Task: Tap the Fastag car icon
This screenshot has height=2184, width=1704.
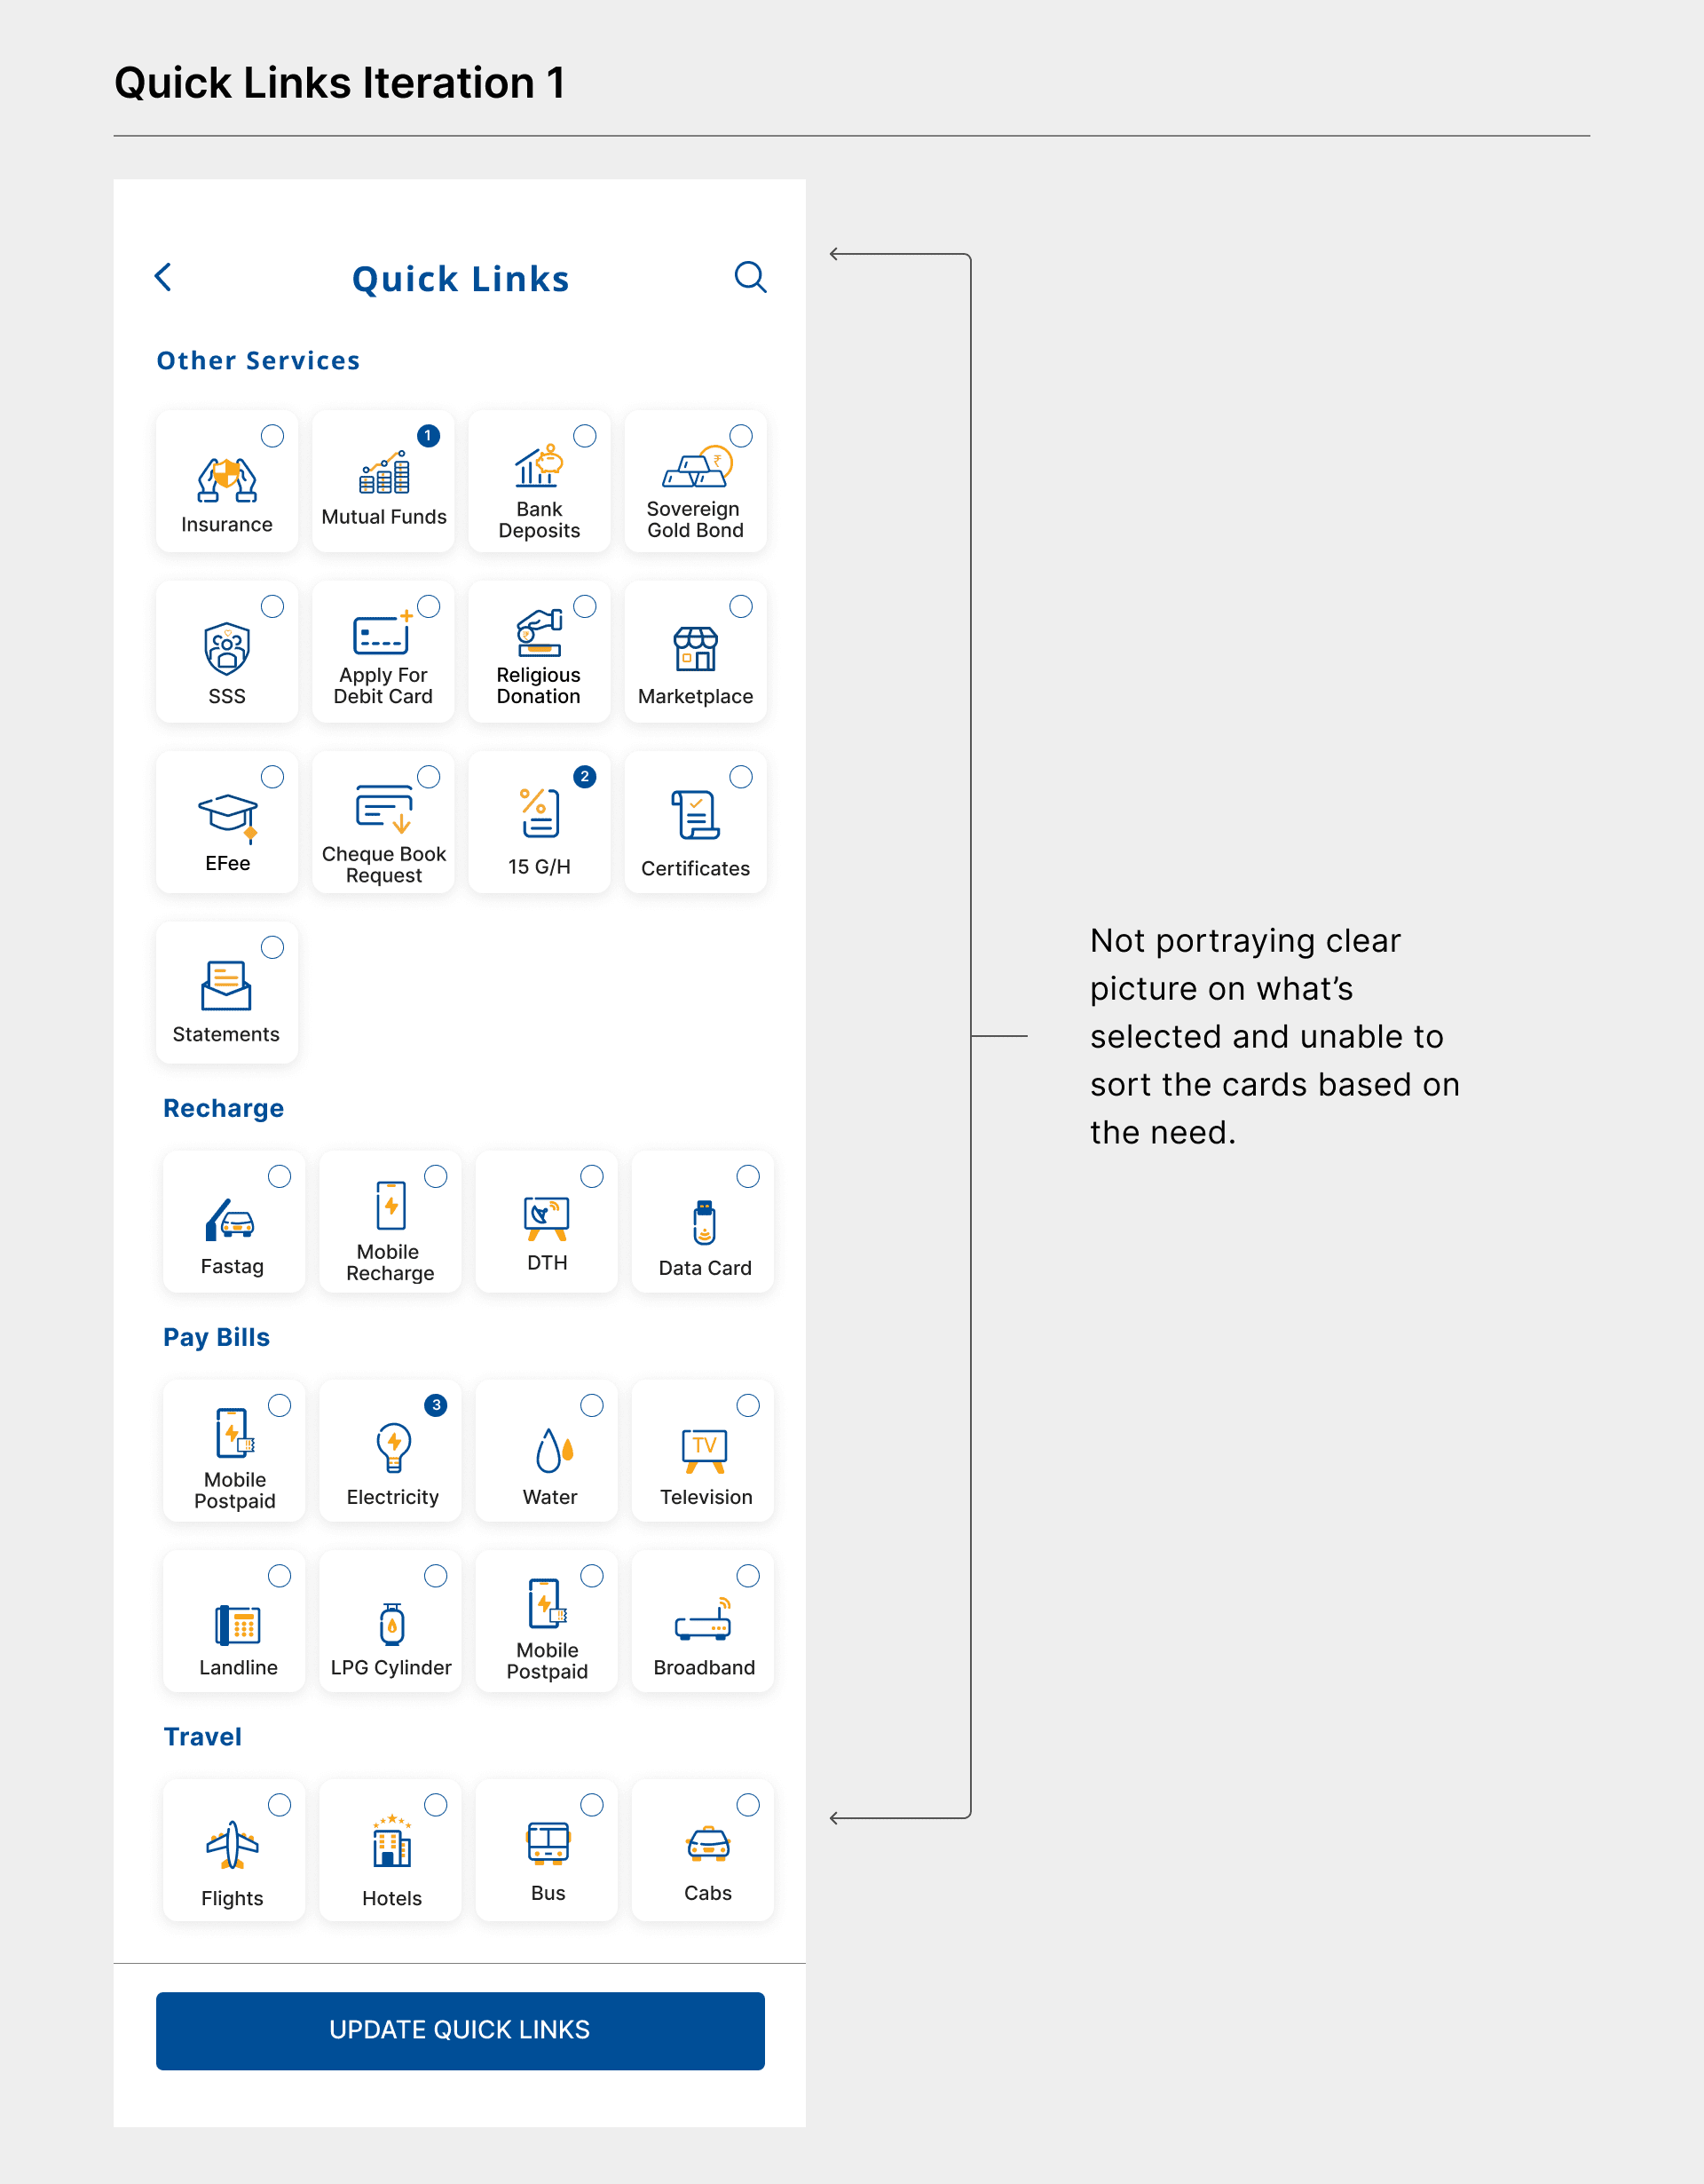Action: point(231,1220)
